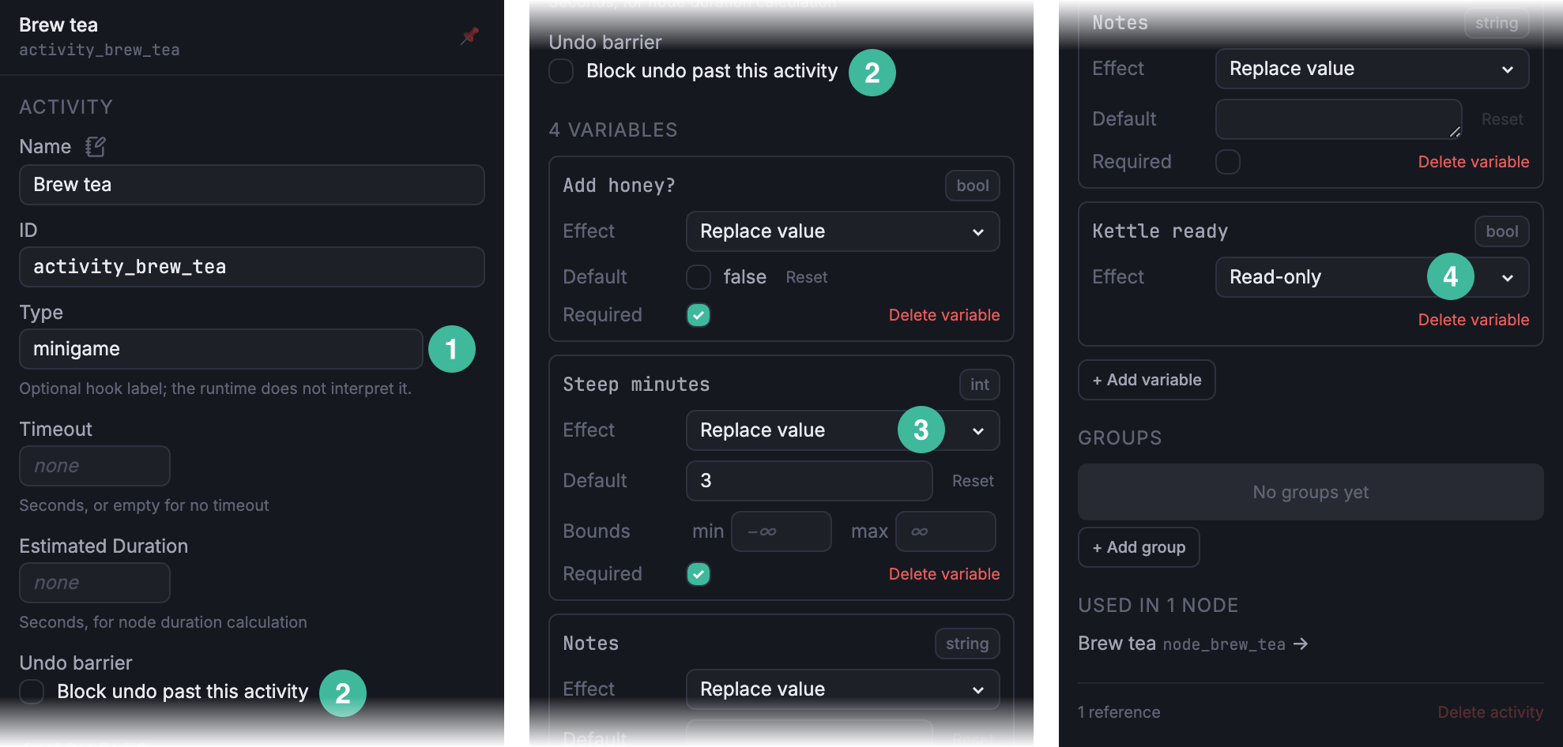Click the Bounds min input

point(781,531)
